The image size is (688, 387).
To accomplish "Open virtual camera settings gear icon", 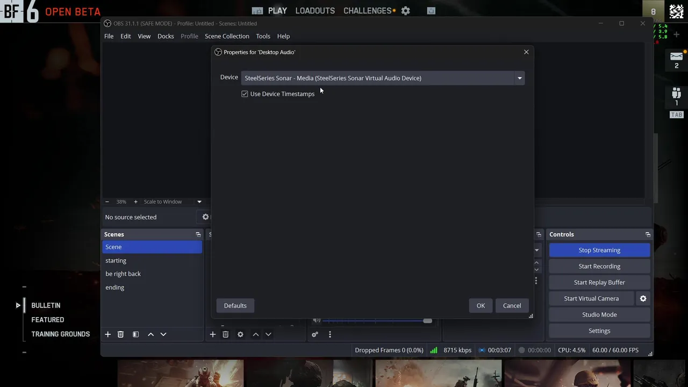I will tap(643, 298).
